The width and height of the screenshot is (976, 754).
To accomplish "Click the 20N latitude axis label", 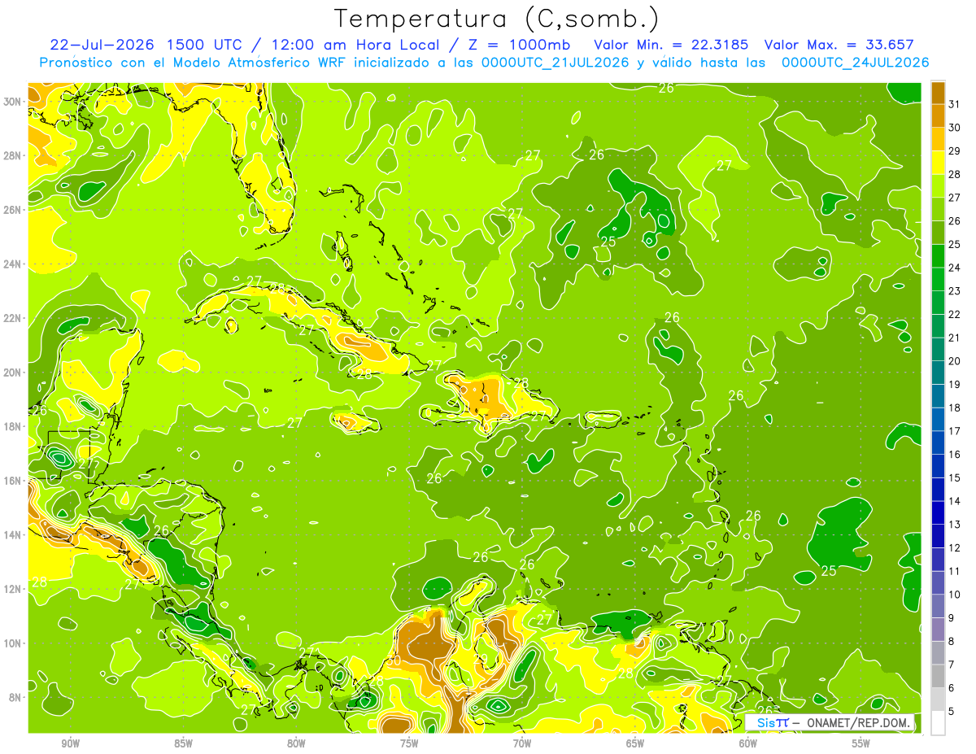I will point(13,373).
